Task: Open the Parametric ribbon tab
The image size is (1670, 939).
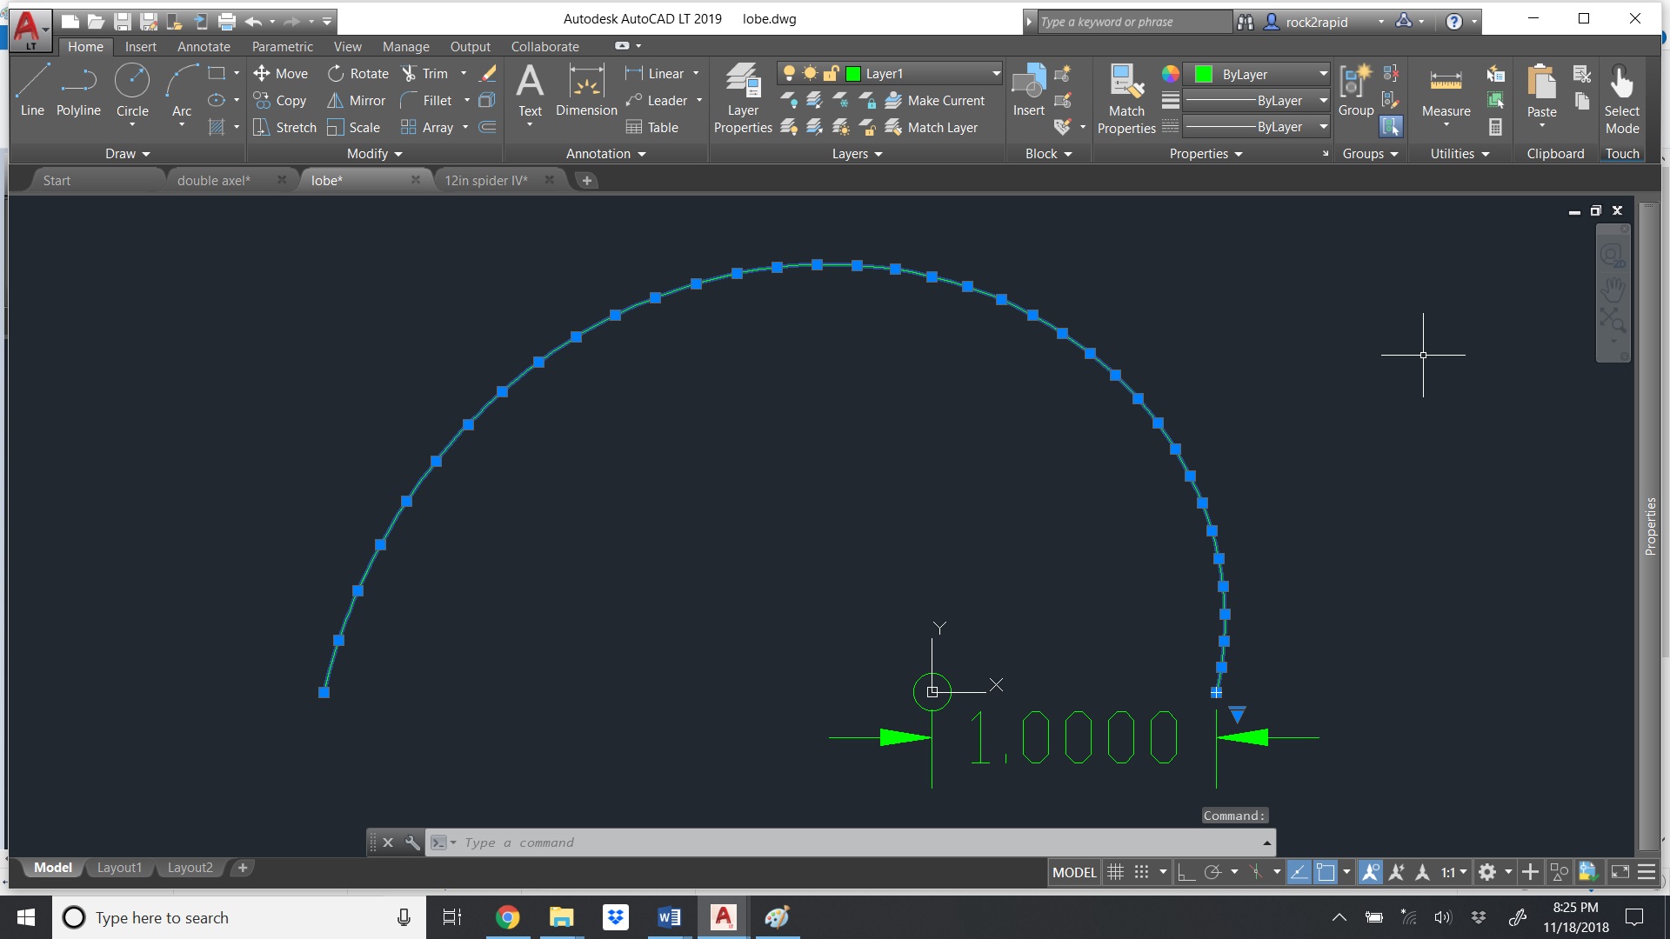Action: coord(282,47)
